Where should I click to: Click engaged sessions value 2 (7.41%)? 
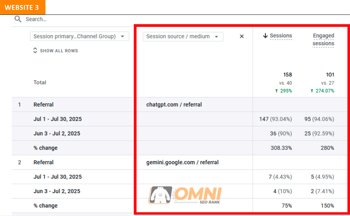pos(322,191)
